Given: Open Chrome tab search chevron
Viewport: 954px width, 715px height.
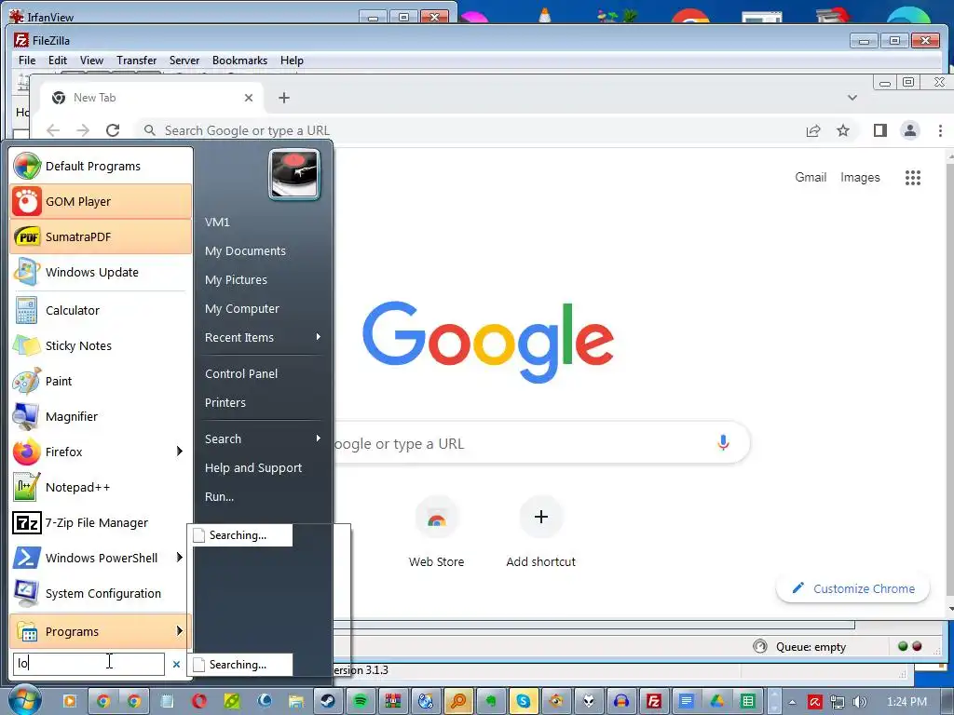Looking at the screenshot, I should click(x=852, y=98).
